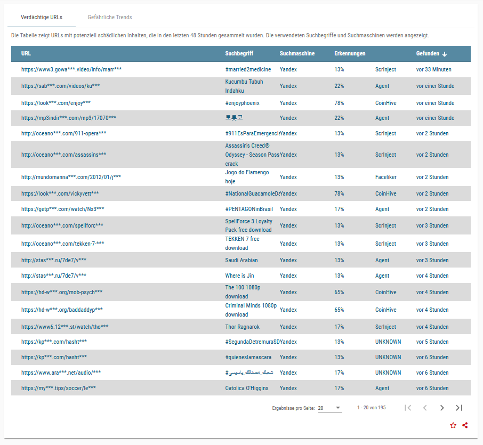Click the share icon

pos(465,425)
